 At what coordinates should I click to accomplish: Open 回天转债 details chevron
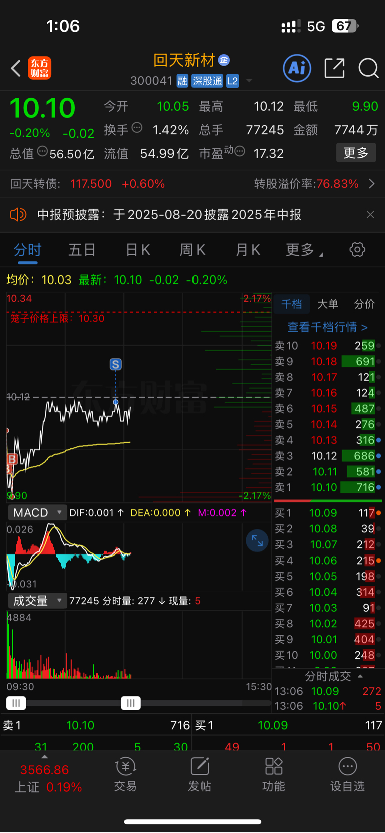coord(372,184)
